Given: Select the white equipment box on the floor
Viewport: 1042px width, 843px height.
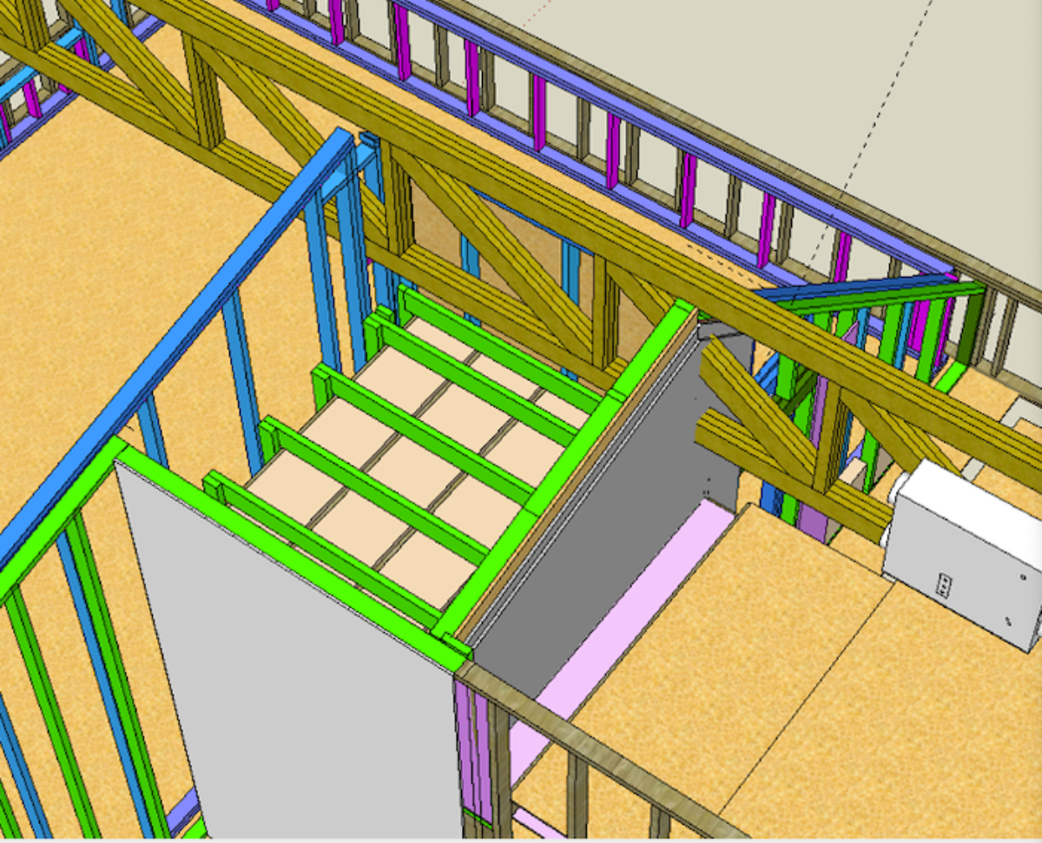Looking at the screenshot, I should click(964, 547).
